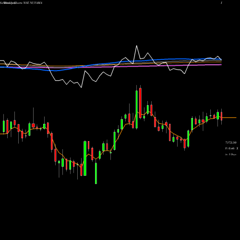Select the green candle with the lowest low
This screenshot has height=240, width=240.
click(96, 173)
